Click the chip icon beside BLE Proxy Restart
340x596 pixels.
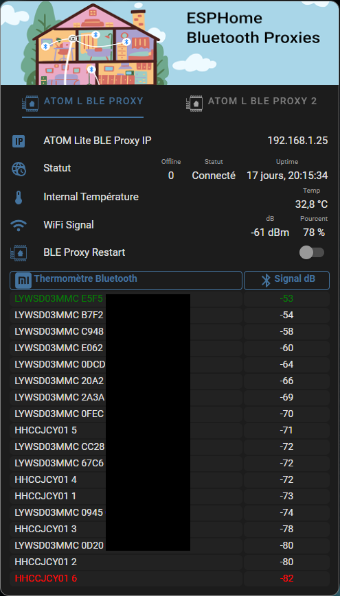coord(19,253)
